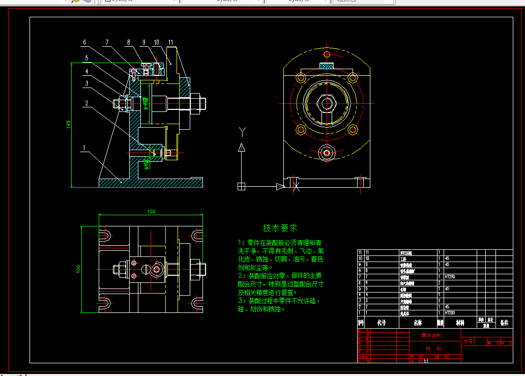The width and height of the screenshot is (525, 376).
Task: Click material 45 in parts row 5
Action: [x=447, y=288]
